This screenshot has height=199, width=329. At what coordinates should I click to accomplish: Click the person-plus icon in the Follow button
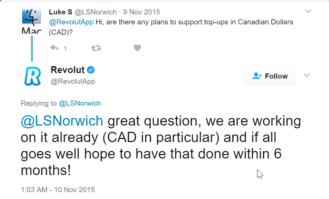[257, 76]
